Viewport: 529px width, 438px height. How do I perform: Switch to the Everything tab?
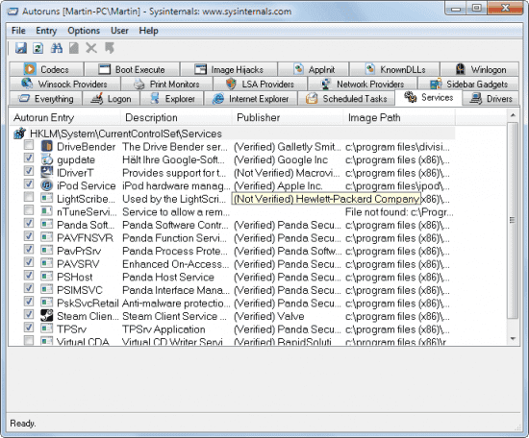[45, 99]
